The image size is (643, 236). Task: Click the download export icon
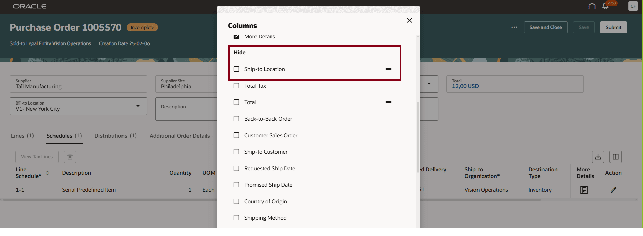598,157
